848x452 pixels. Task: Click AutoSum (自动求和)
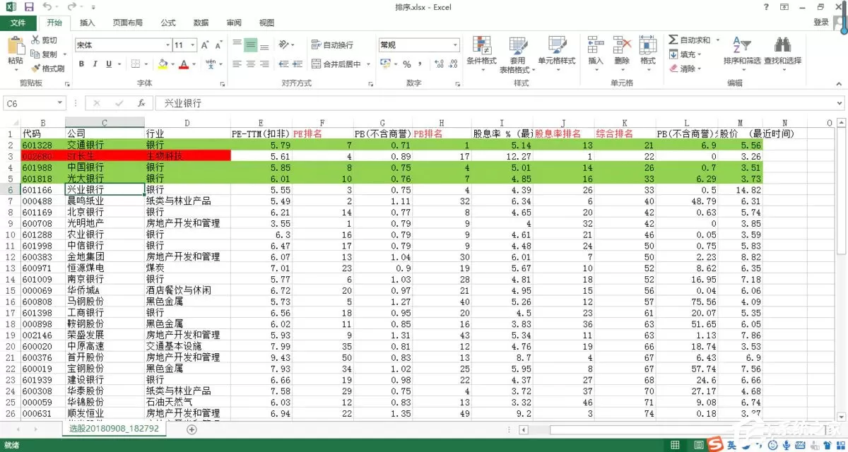click(x=690, y=40)
